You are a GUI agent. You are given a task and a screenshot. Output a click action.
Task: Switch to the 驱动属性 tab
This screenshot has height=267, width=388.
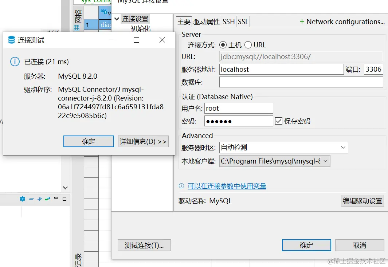click(x=206, y=22)
